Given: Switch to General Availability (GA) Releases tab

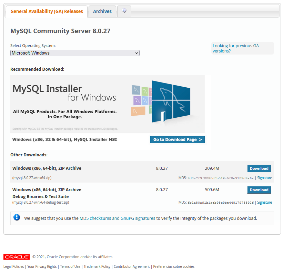Looking at the screenshot, I should point(47,11).
